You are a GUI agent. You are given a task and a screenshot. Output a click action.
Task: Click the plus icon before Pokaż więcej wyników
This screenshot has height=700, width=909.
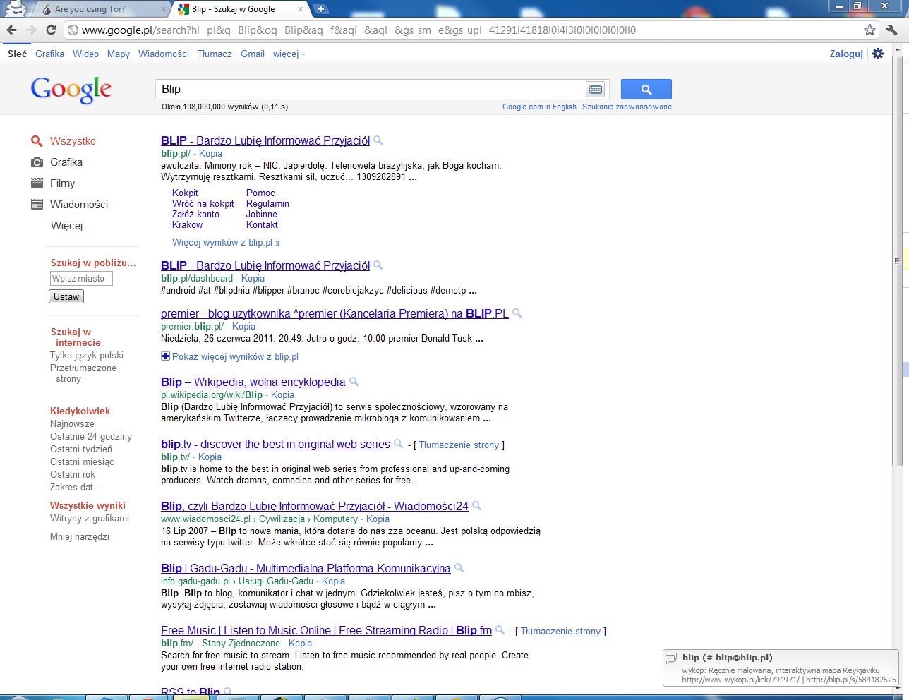(165, 356)
